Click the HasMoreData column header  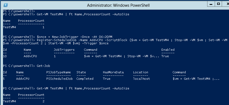113,73
